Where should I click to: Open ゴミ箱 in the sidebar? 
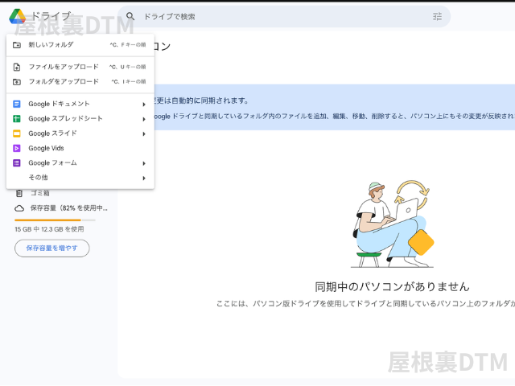pos(40,193)
